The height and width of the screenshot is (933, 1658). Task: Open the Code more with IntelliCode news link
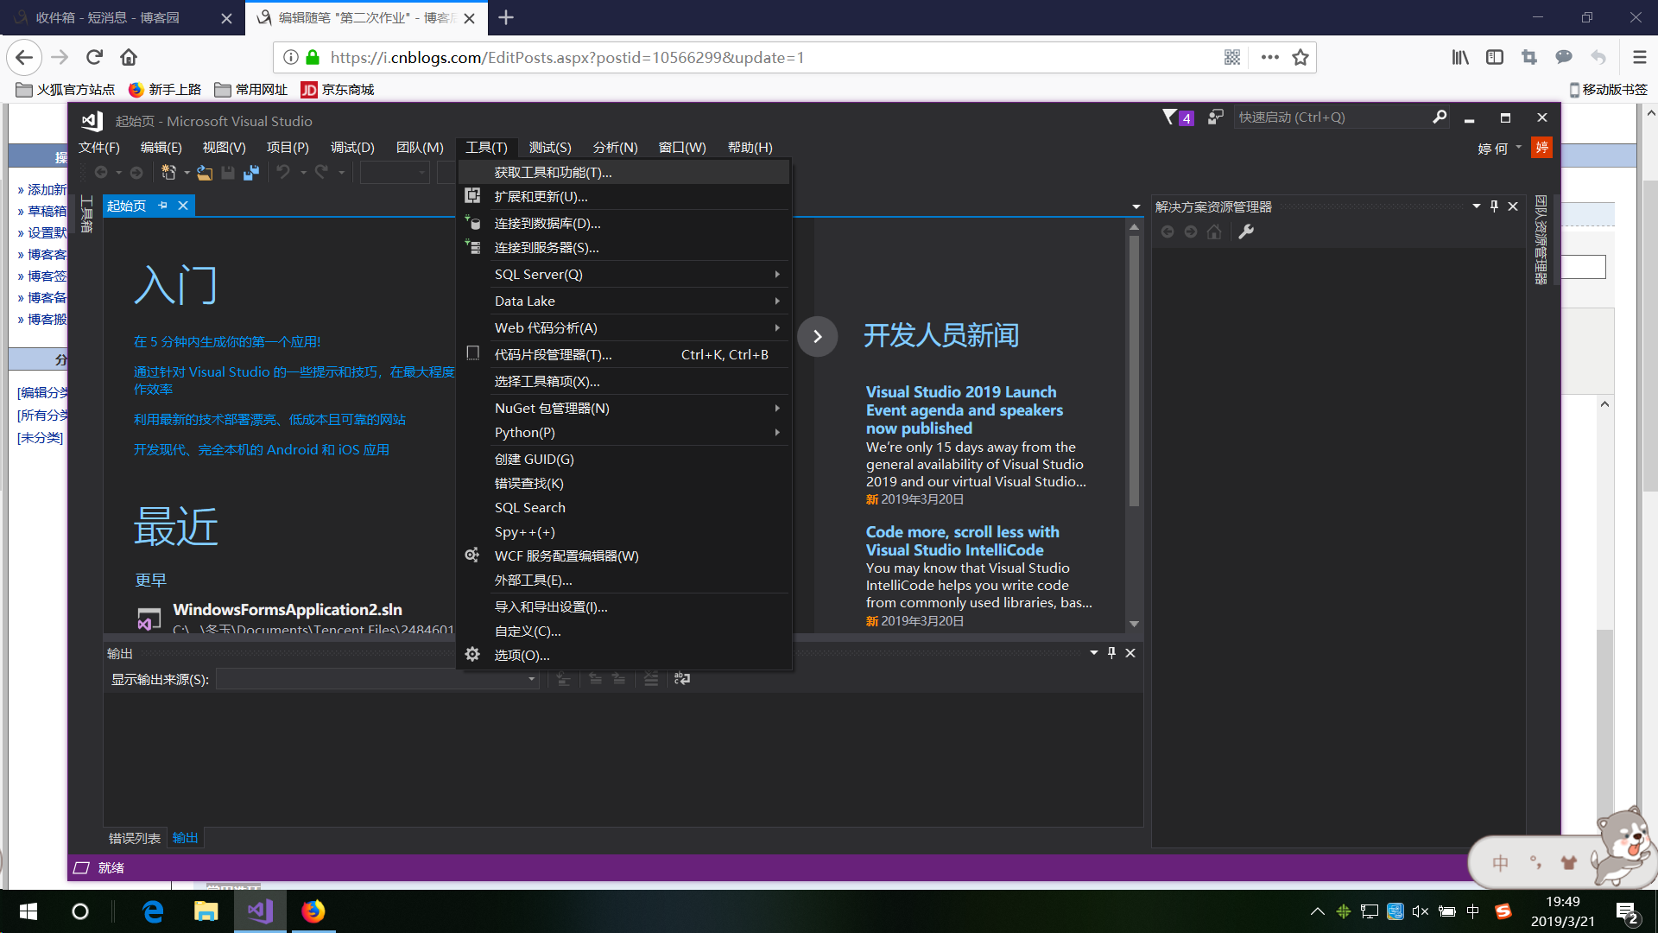click(963, 541)
